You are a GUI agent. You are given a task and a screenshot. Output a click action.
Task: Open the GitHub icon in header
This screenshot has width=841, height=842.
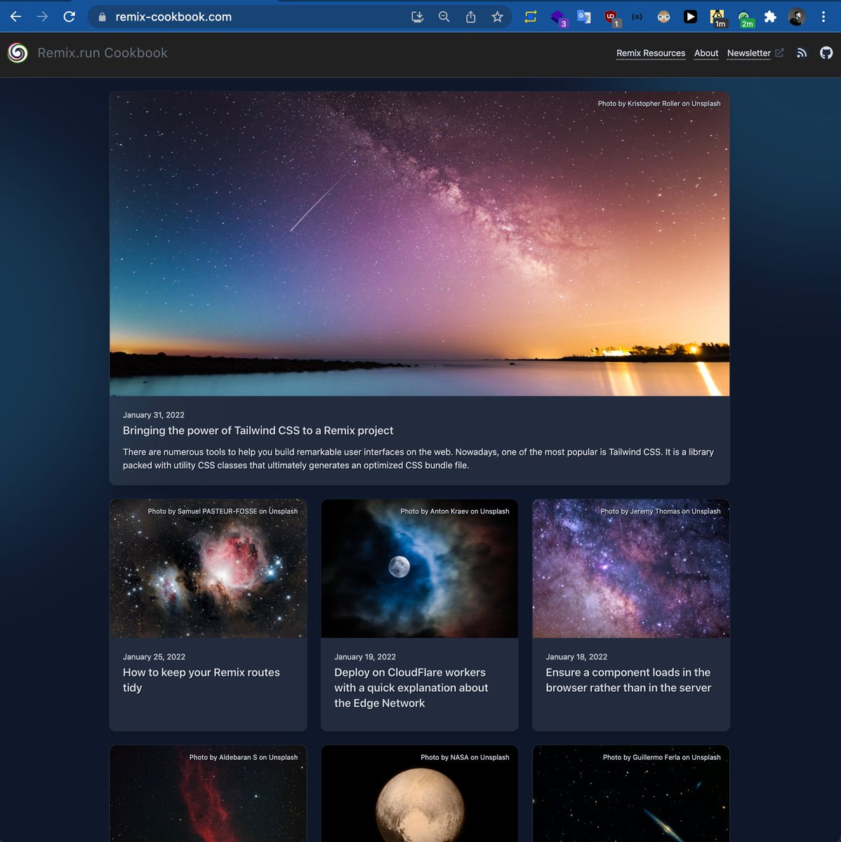(x=826, y=53)
